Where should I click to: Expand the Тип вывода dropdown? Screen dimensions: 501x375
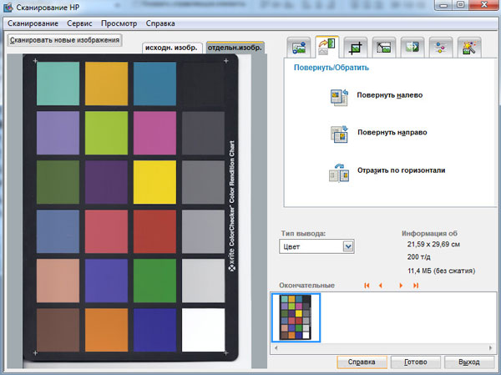pyautogui.click(x=349, y=246)
